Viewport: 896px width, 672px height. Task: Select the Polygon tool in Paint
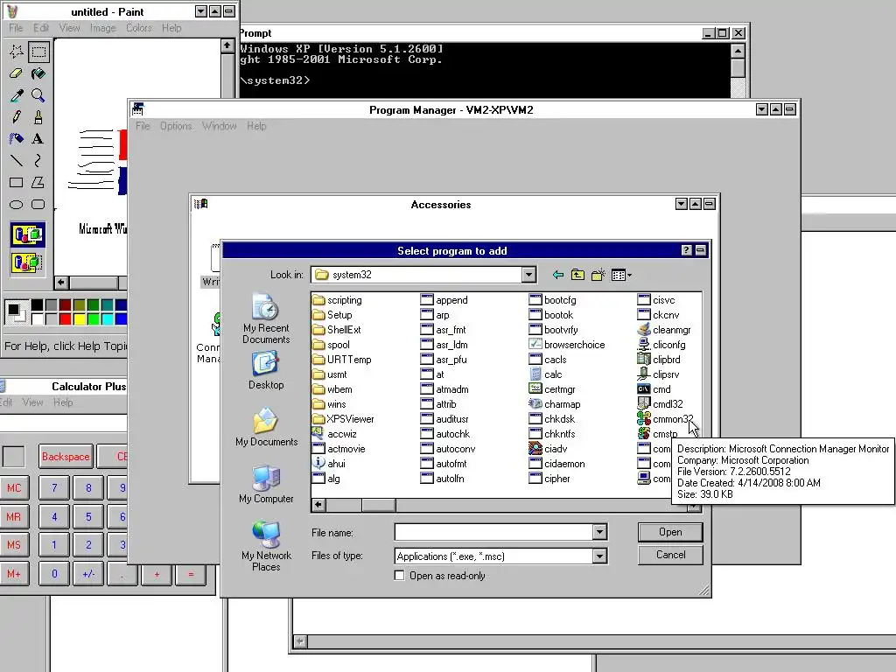click(38, 182)
